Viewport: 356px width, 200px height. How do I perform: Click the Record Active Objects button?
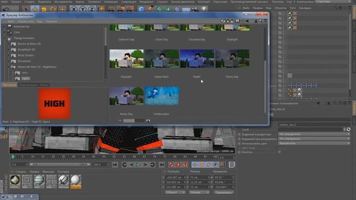(x=171, y=164)
